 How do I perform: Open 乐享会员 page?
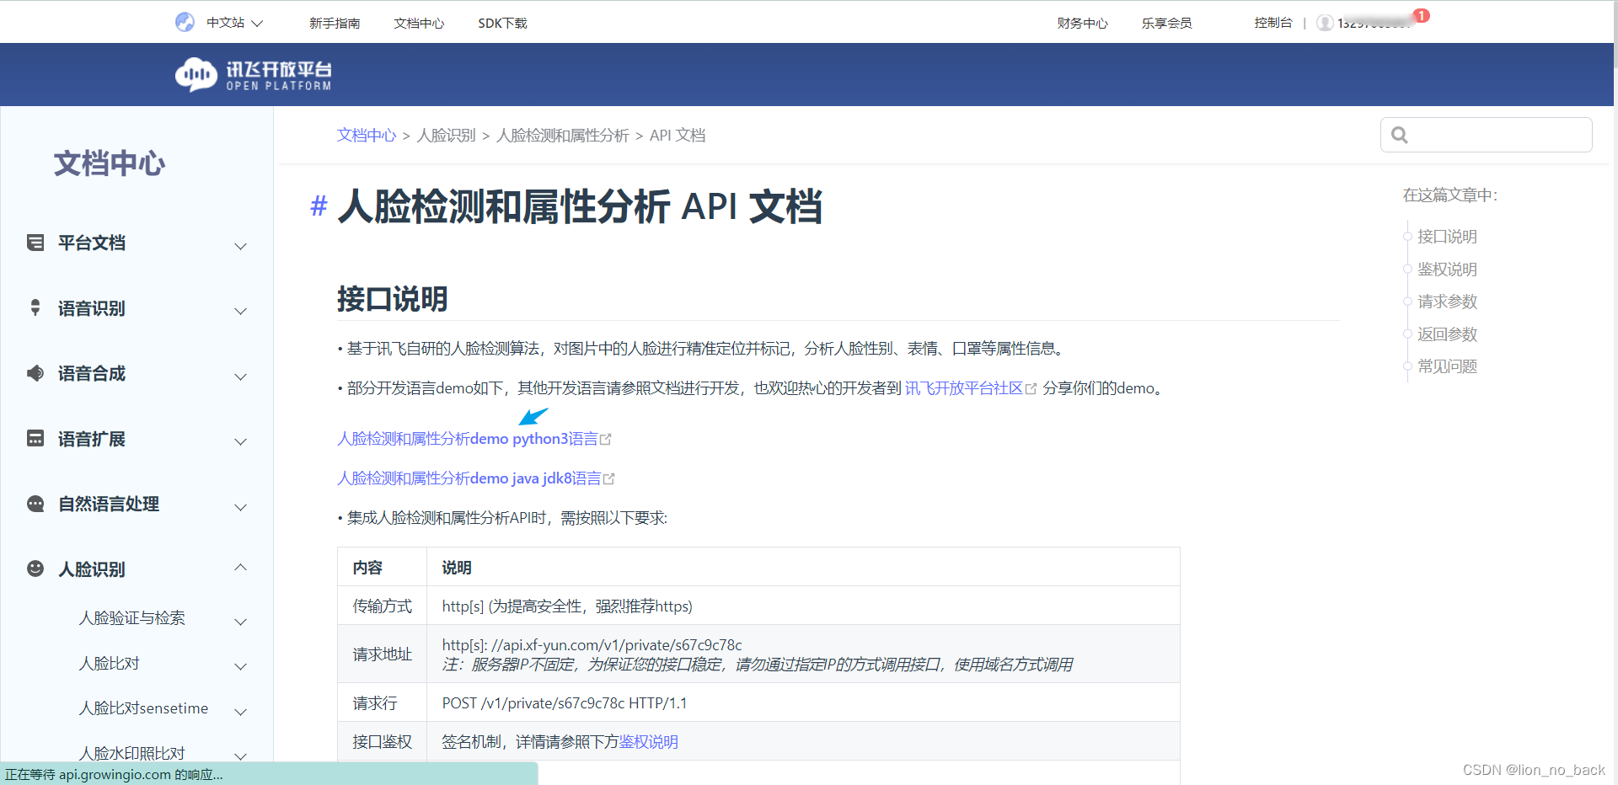click(x=1167, y=23)
